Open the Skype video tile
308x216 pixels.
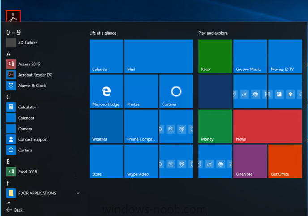pos(141,161)
